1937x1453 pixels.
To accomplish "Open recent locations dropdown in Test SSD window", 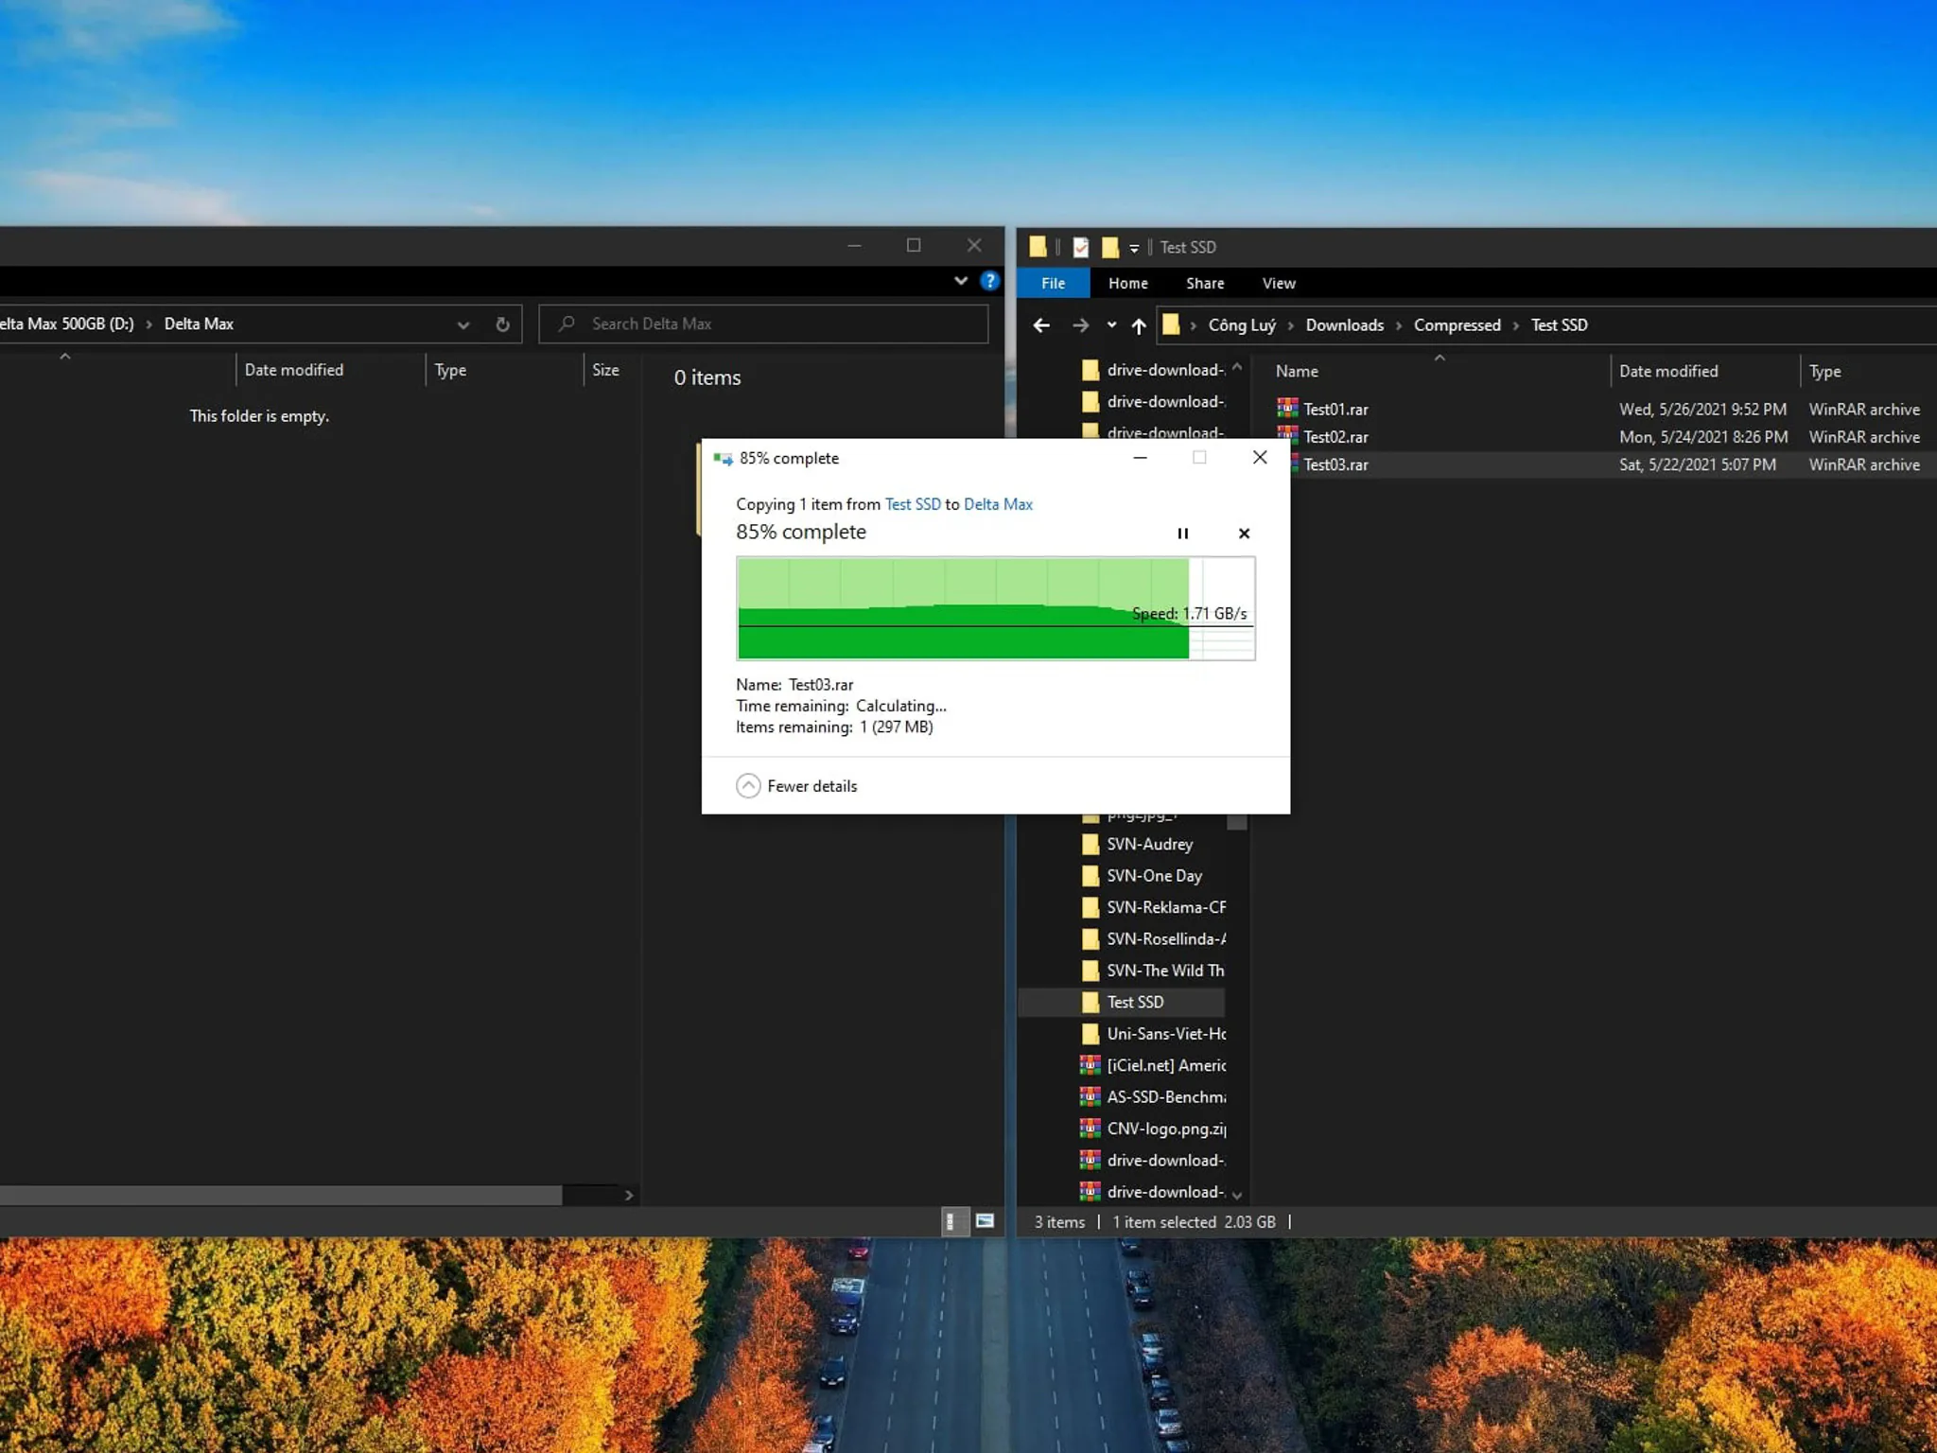I will [x=1111, y=325].
